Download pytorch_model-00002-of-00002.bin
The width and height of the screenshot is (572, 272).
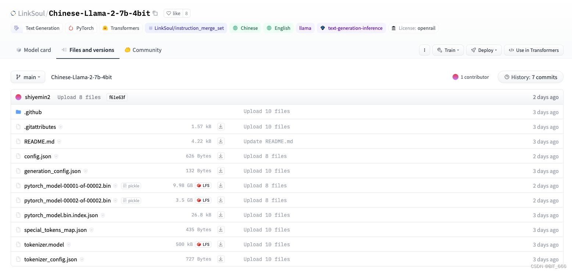[221, 200]
